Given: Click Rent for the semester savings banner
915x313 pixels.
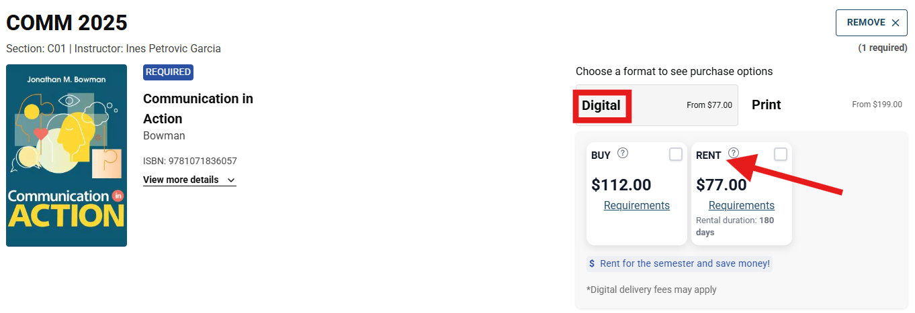Looking at the screenshot, I should click(x=679, y=263).
